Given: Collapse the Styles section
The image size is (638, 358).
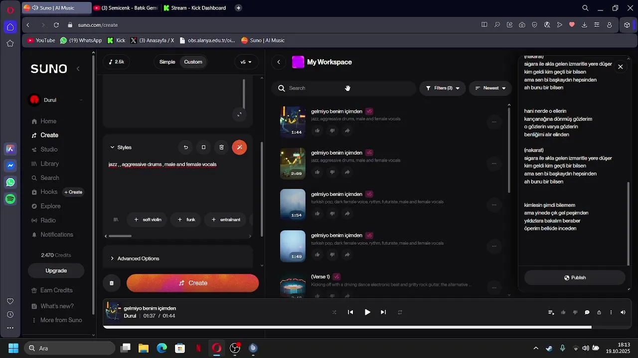Looking at the screenshot, I should [121, 147].
